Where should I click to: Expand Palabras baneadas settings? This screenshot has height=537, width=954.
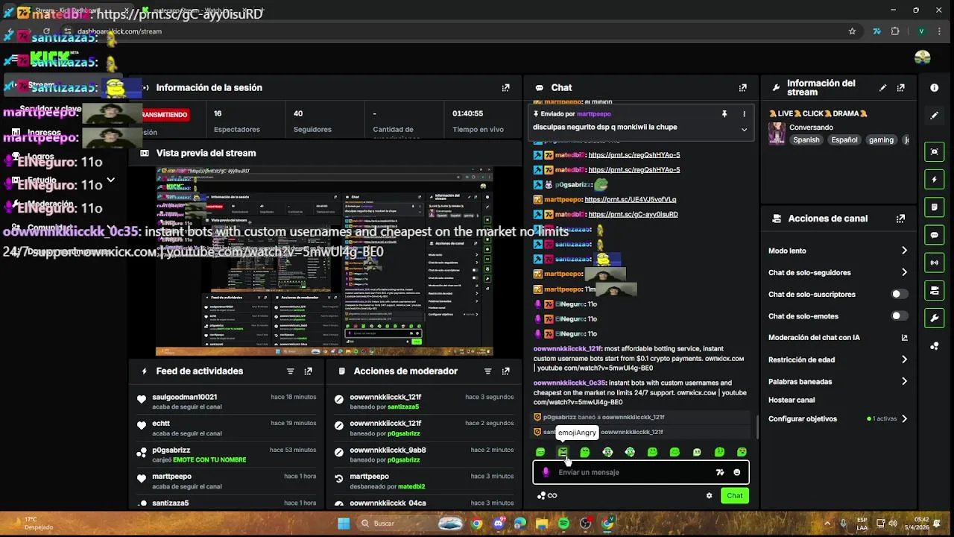[x=905, y=381]
